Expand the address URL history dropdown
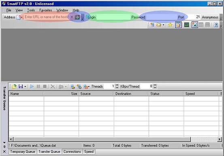The image size is (224, 156). (72, 17)
